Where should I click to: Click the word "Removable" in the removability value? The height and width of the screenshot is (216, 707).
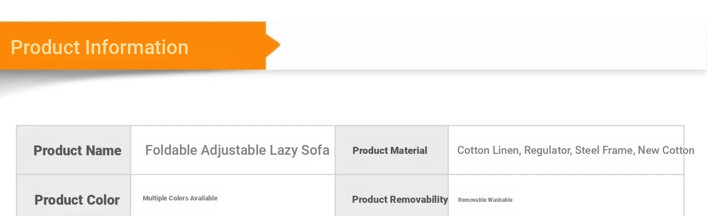[x=472, y=200]
